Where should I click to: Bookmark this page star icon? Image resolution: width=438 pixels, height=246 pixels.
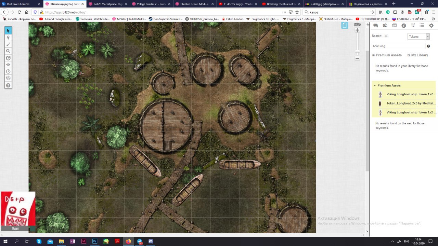(x=297, y=12)
